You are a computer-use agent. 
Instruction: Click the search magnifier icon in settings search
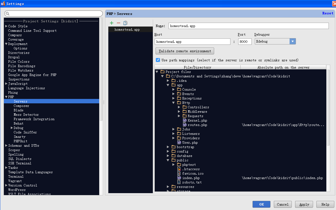click(x=7, y=14)
